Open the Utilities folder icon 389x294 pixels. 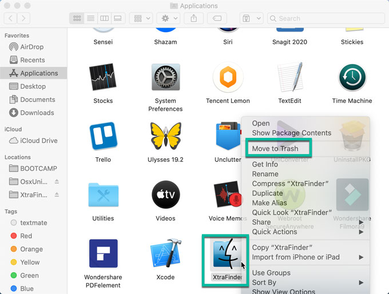coord(103,194)
